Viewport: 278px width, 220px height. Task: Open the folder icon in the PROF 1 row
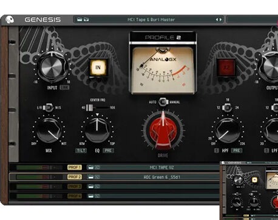pyautogui.click(x=90, y=167)
